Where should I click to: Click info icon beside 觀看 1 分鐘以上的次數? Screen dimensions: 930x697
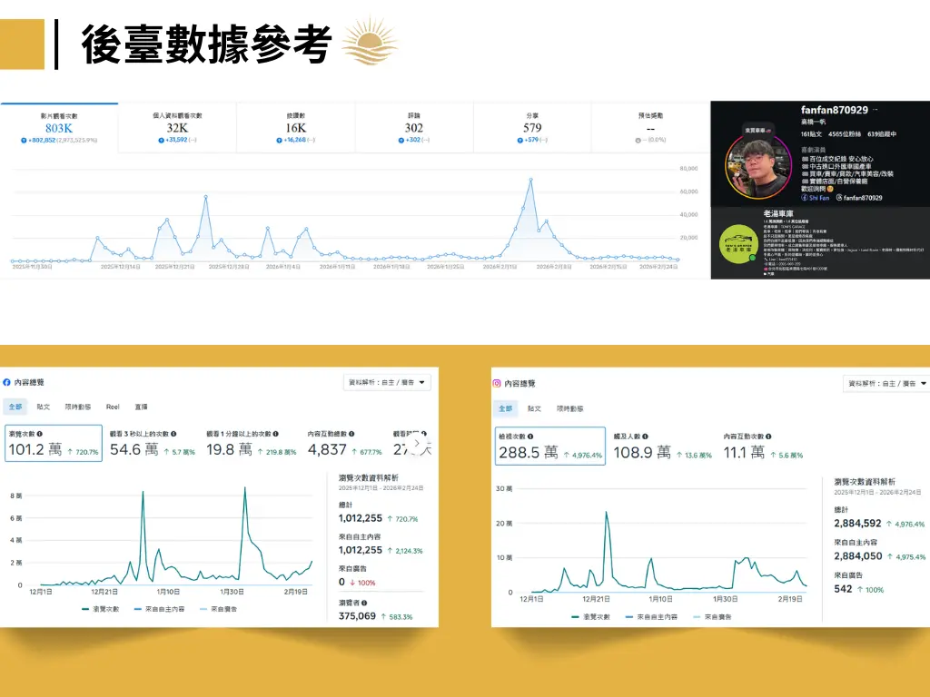tap(274, 434)
